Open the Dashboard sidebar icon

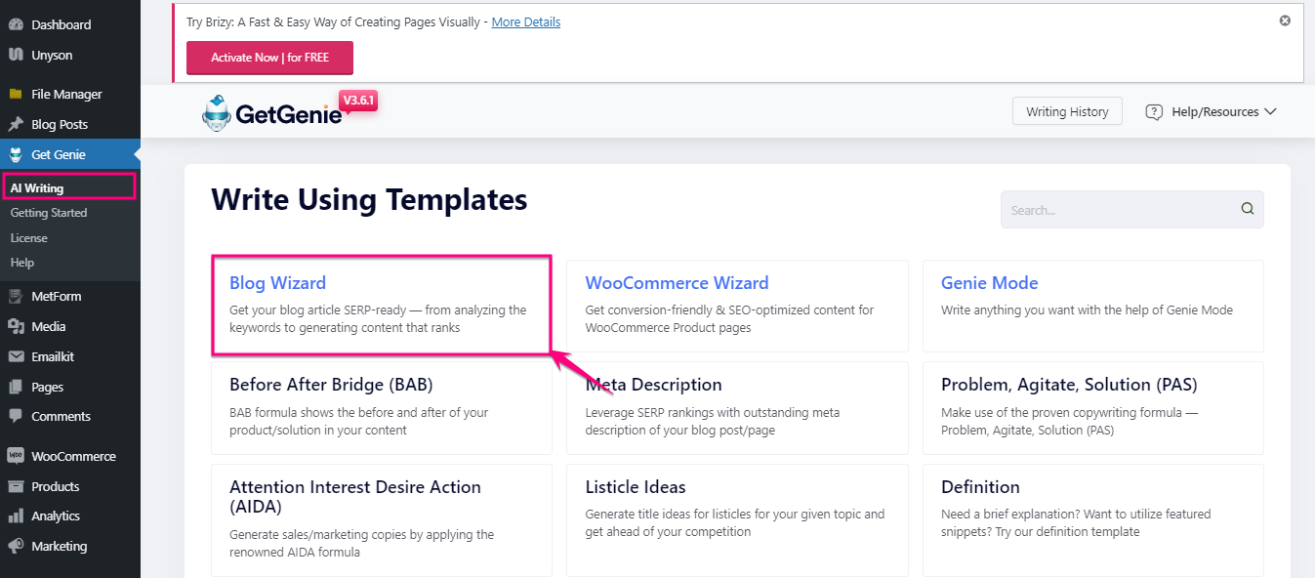(x=16, y=24)
